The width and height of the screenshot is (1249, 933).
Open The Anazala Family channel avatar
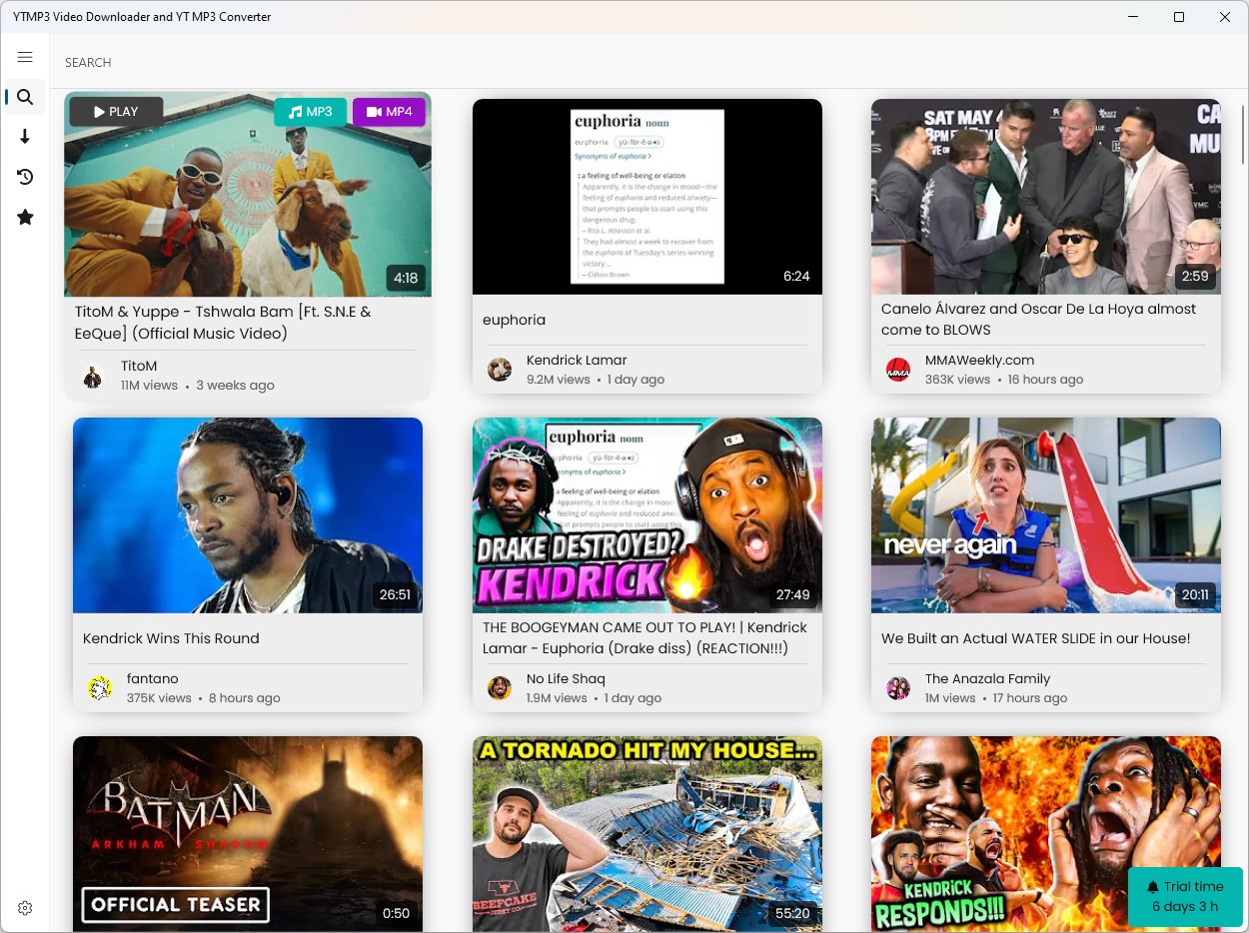coord(898,688)
